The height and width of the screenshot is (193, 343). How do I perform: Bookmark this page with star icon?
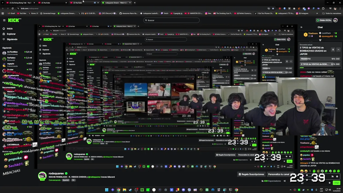pyautogui.click(x=273, y=8)
